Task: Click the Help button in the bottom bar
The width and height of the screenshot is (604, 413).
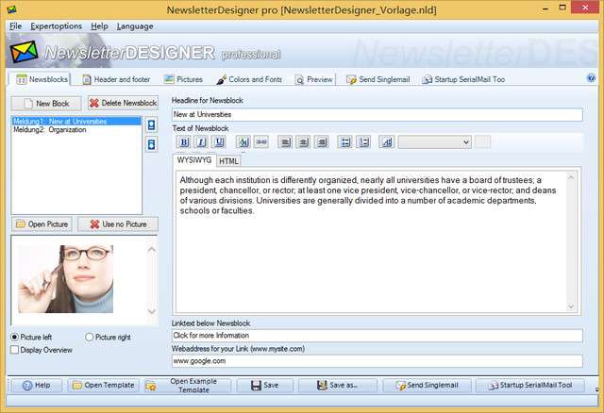Action: 37,385
